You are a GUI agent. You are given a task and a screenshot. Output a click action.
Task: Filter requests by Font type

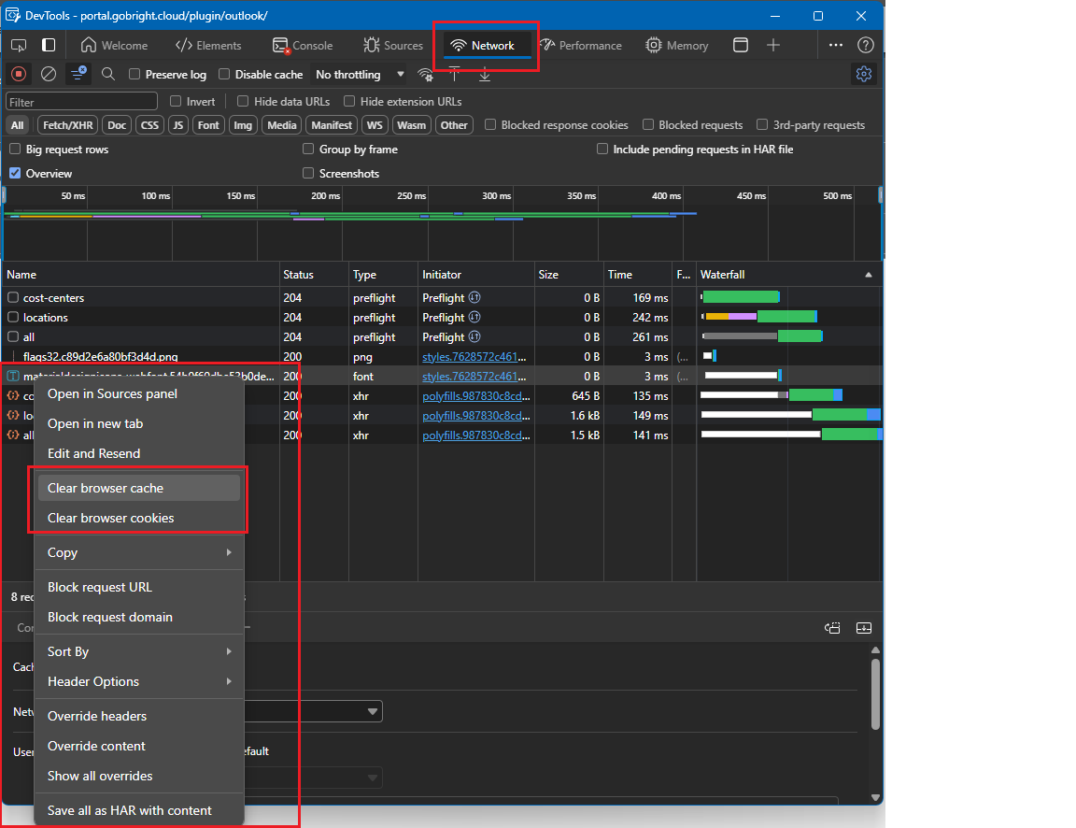point(208,125)
